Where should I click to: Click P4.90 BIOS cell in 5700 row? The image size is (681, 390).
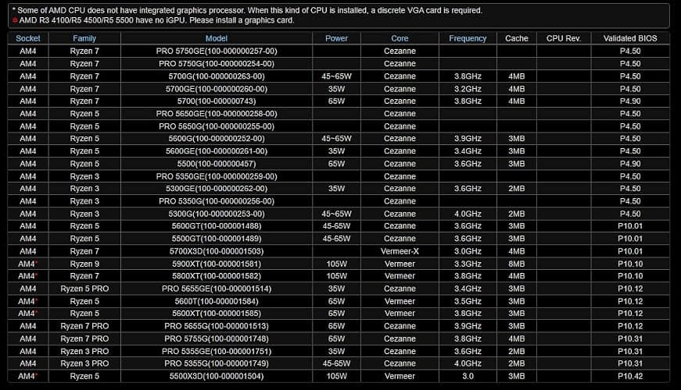pos(629,101)
